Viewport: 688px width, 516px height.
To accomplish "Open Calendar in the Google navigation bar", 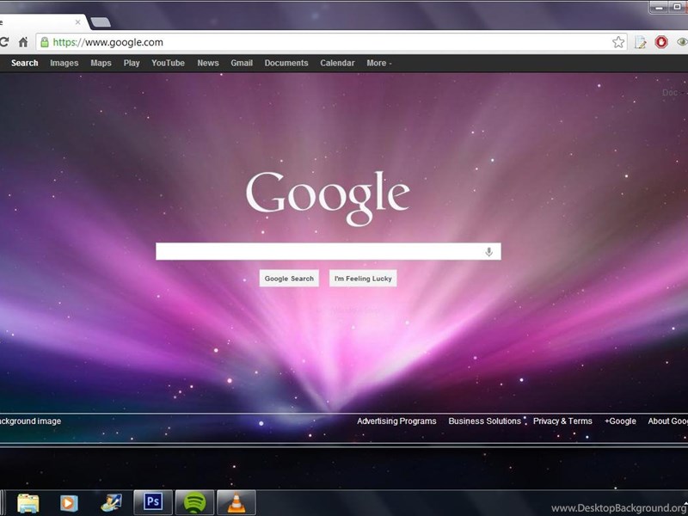I will (337, 63).
